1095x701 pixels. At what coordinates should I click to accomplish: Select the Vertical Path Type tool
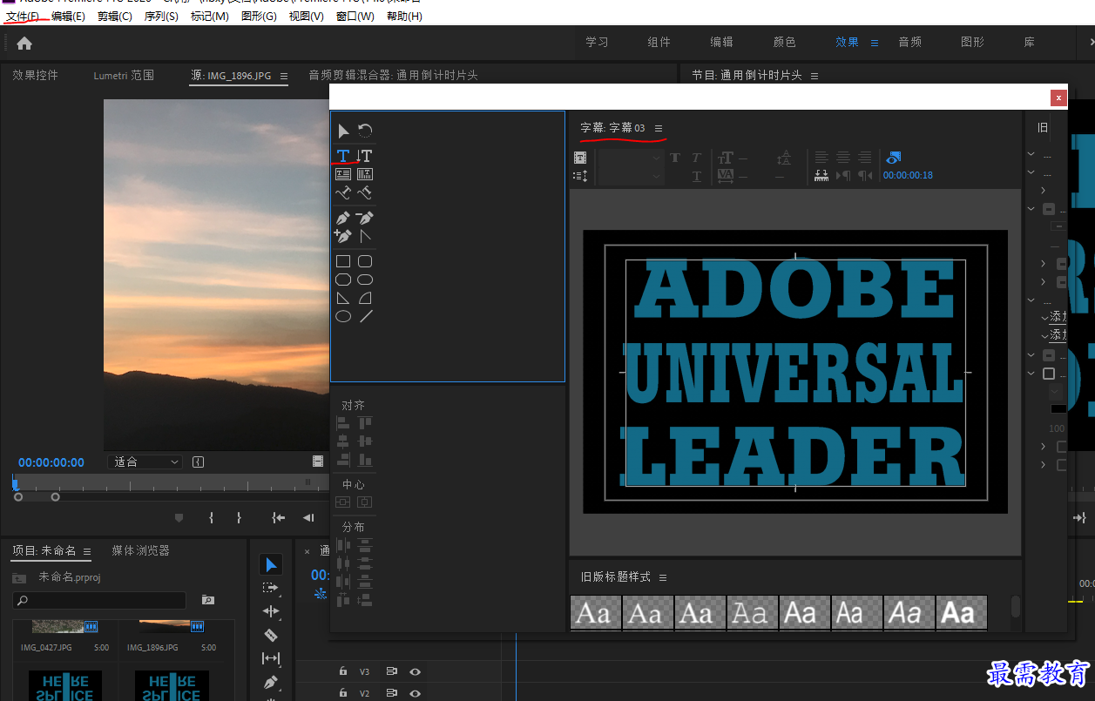pos(365,192)
